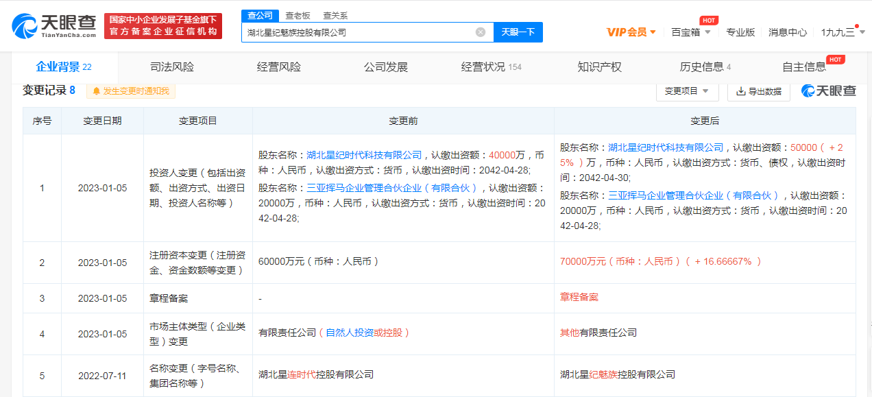Click the former name 湖北星连时代控股有限公司
The height and width of the screenshot is (397, 872).
pos(316,374)
